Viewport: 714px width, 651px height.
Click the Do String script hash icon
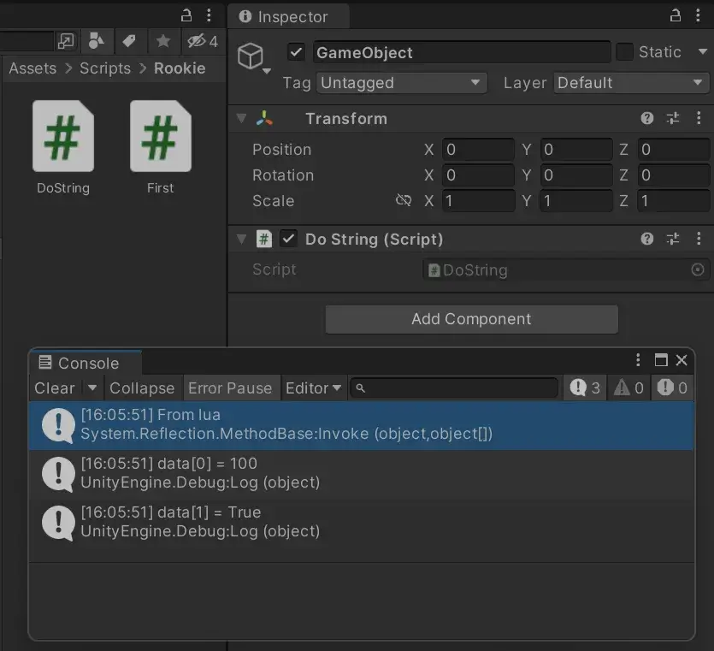pyautogui.click(x=264, y=240)
